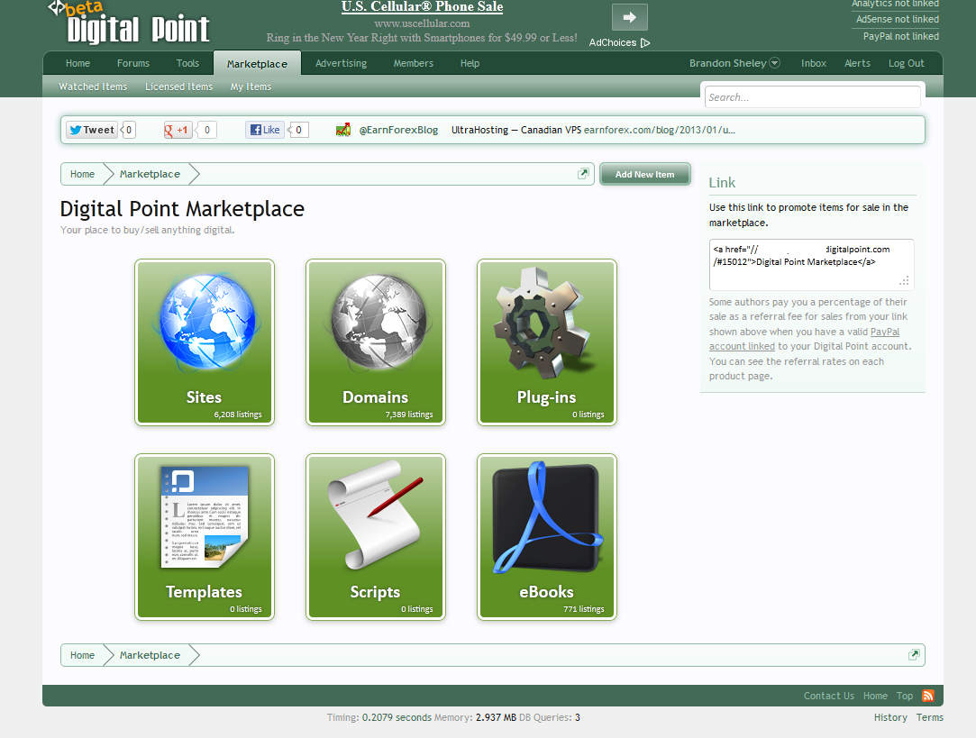Open the Templates document icon
Image resolution: width=976 pixels, height=738 pixels.
[x=205, y=516]
